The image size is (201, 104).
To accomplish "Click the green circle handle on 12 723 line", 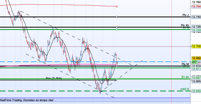I will 117,30.
